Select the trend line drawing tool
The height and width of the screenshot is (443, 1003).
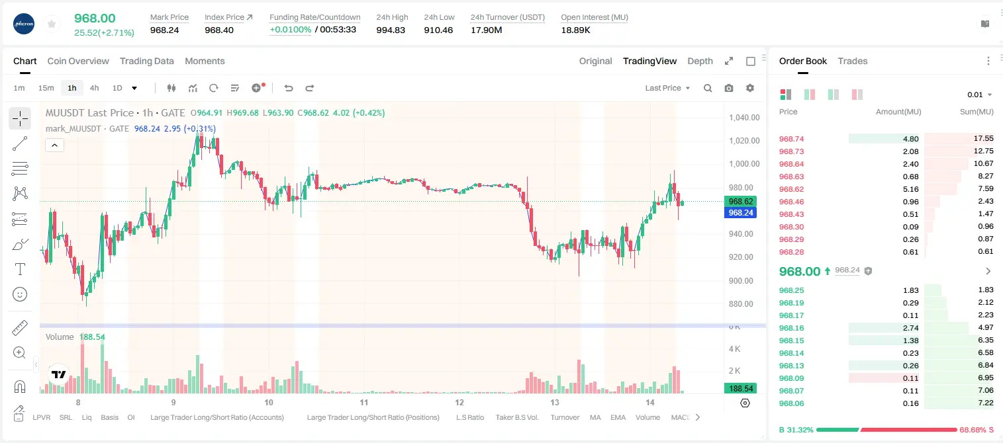pyautogui.click(x=20, y=143)
